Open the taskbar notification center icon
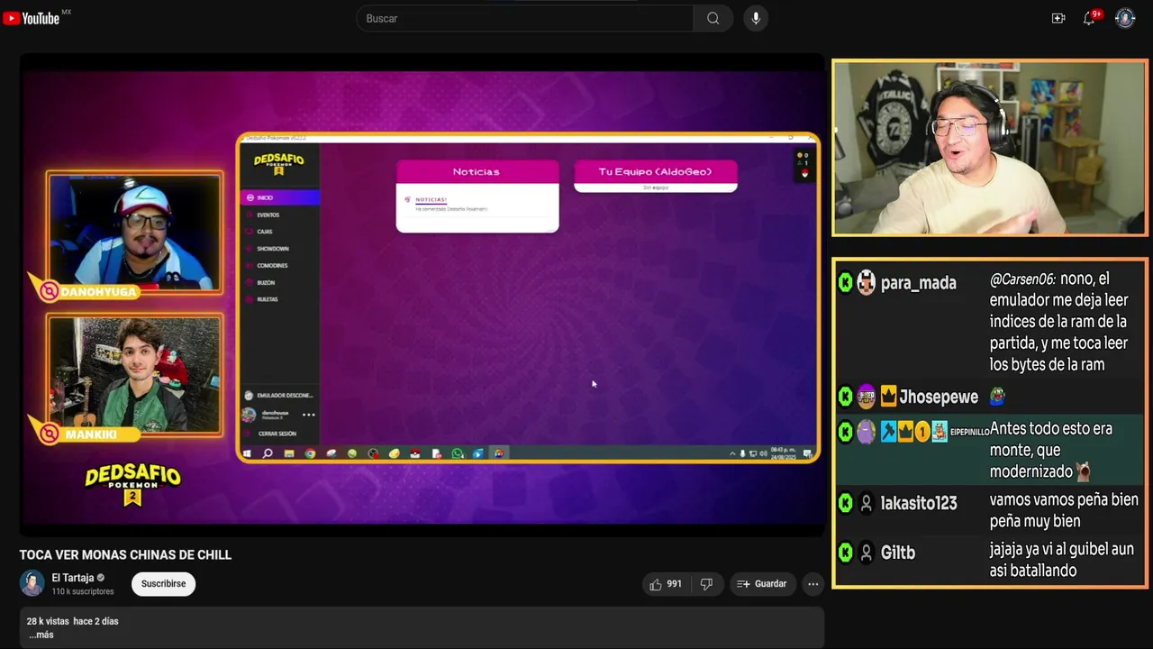The width and height of the screenshot is (1153, 649). click(808, 453)
